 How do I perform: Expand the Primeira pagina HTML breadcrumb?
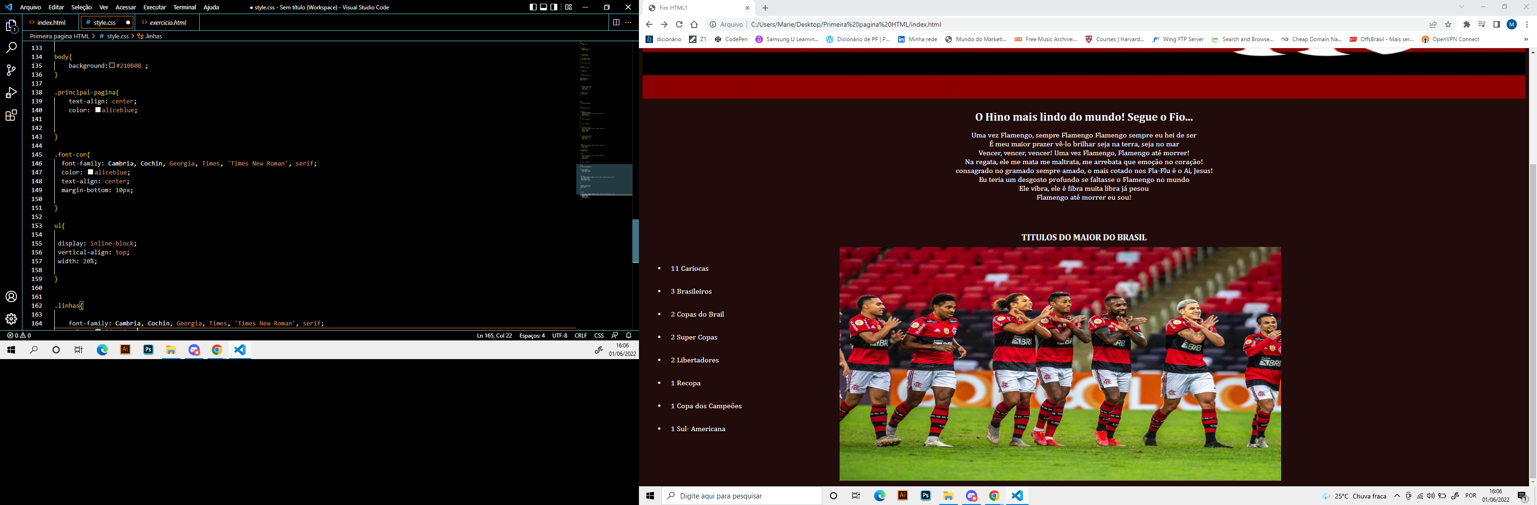pos(59,36)
